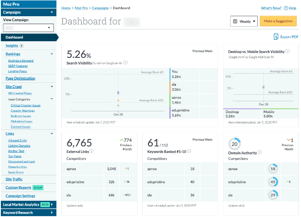The image size is (301, 217).
Task: Click Local Market Analytics BETA badge
Action: [45, 204]
